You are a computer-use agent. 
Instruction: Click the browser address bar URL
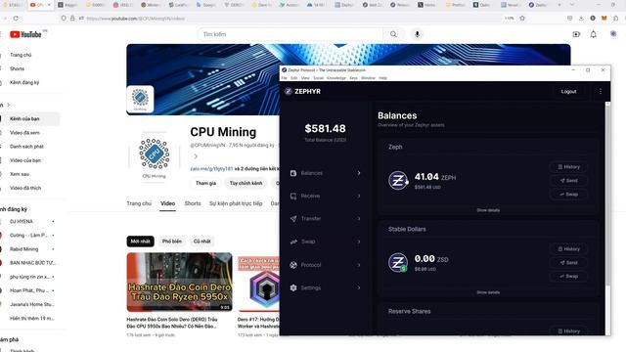point(136,19)
